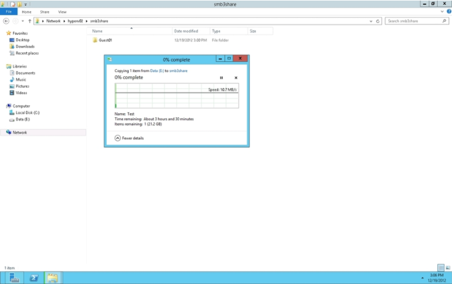This screenshot has width=452, height=284.
Task: Switch to large icons view icon
Action: [448, 268]
